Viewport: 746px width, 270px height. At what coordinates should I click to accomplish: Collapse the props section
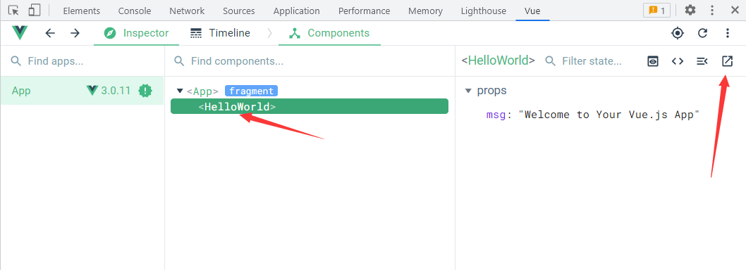468,91
